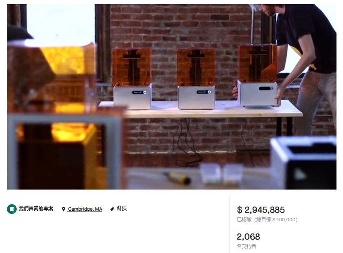The height and width of the screenshot is (253, 343).
Task: Open the 科技 category link
Action: coord(122,209)
